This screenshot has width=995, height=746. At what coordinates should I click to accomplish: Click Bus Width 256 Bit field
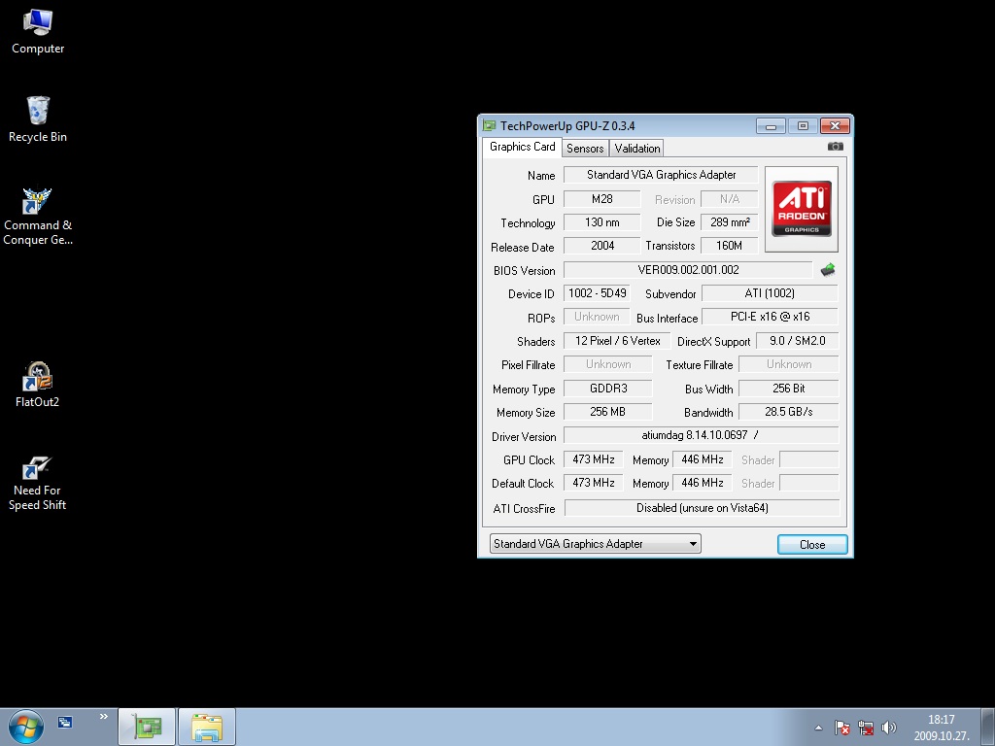789,389
